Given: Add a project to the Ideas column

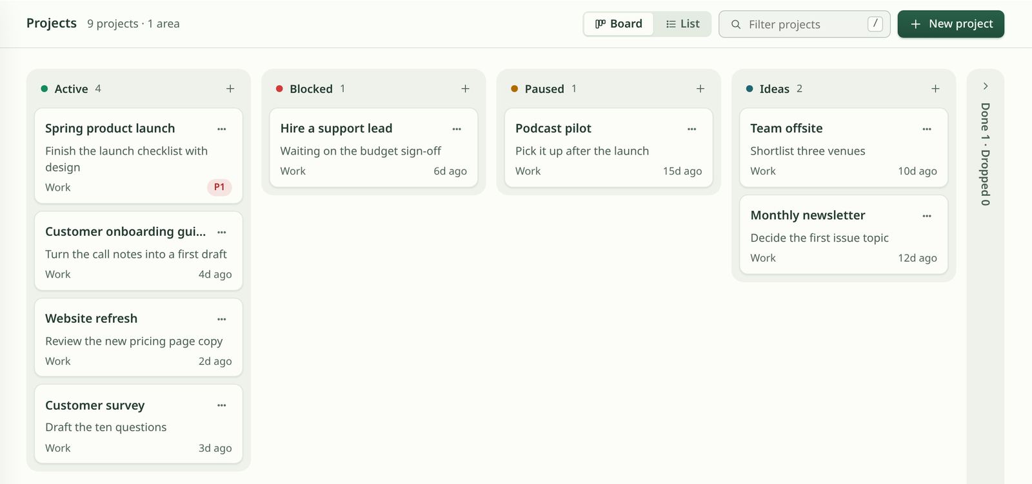Looking at the screenshot, I should (935, 89).
